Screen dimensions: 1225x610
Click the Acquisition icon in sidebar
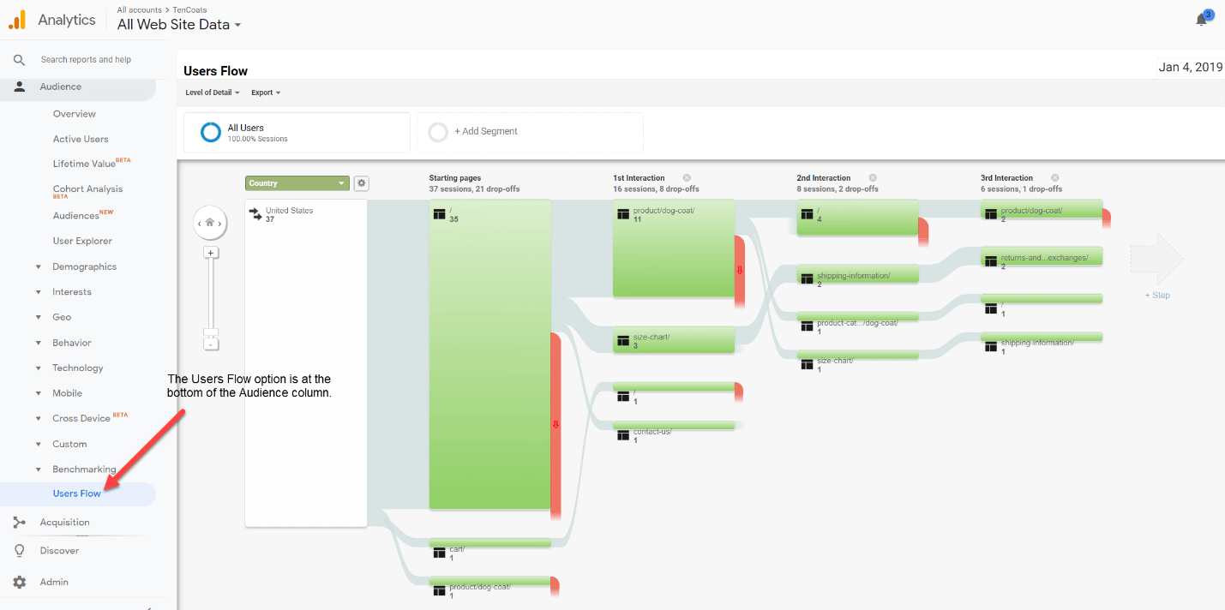(x=20, y=522)
